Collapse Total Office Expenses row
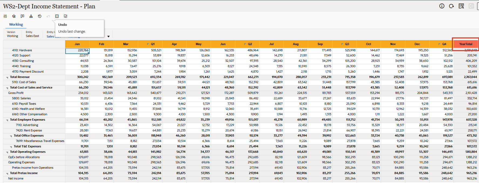 [x=11, y=136]
